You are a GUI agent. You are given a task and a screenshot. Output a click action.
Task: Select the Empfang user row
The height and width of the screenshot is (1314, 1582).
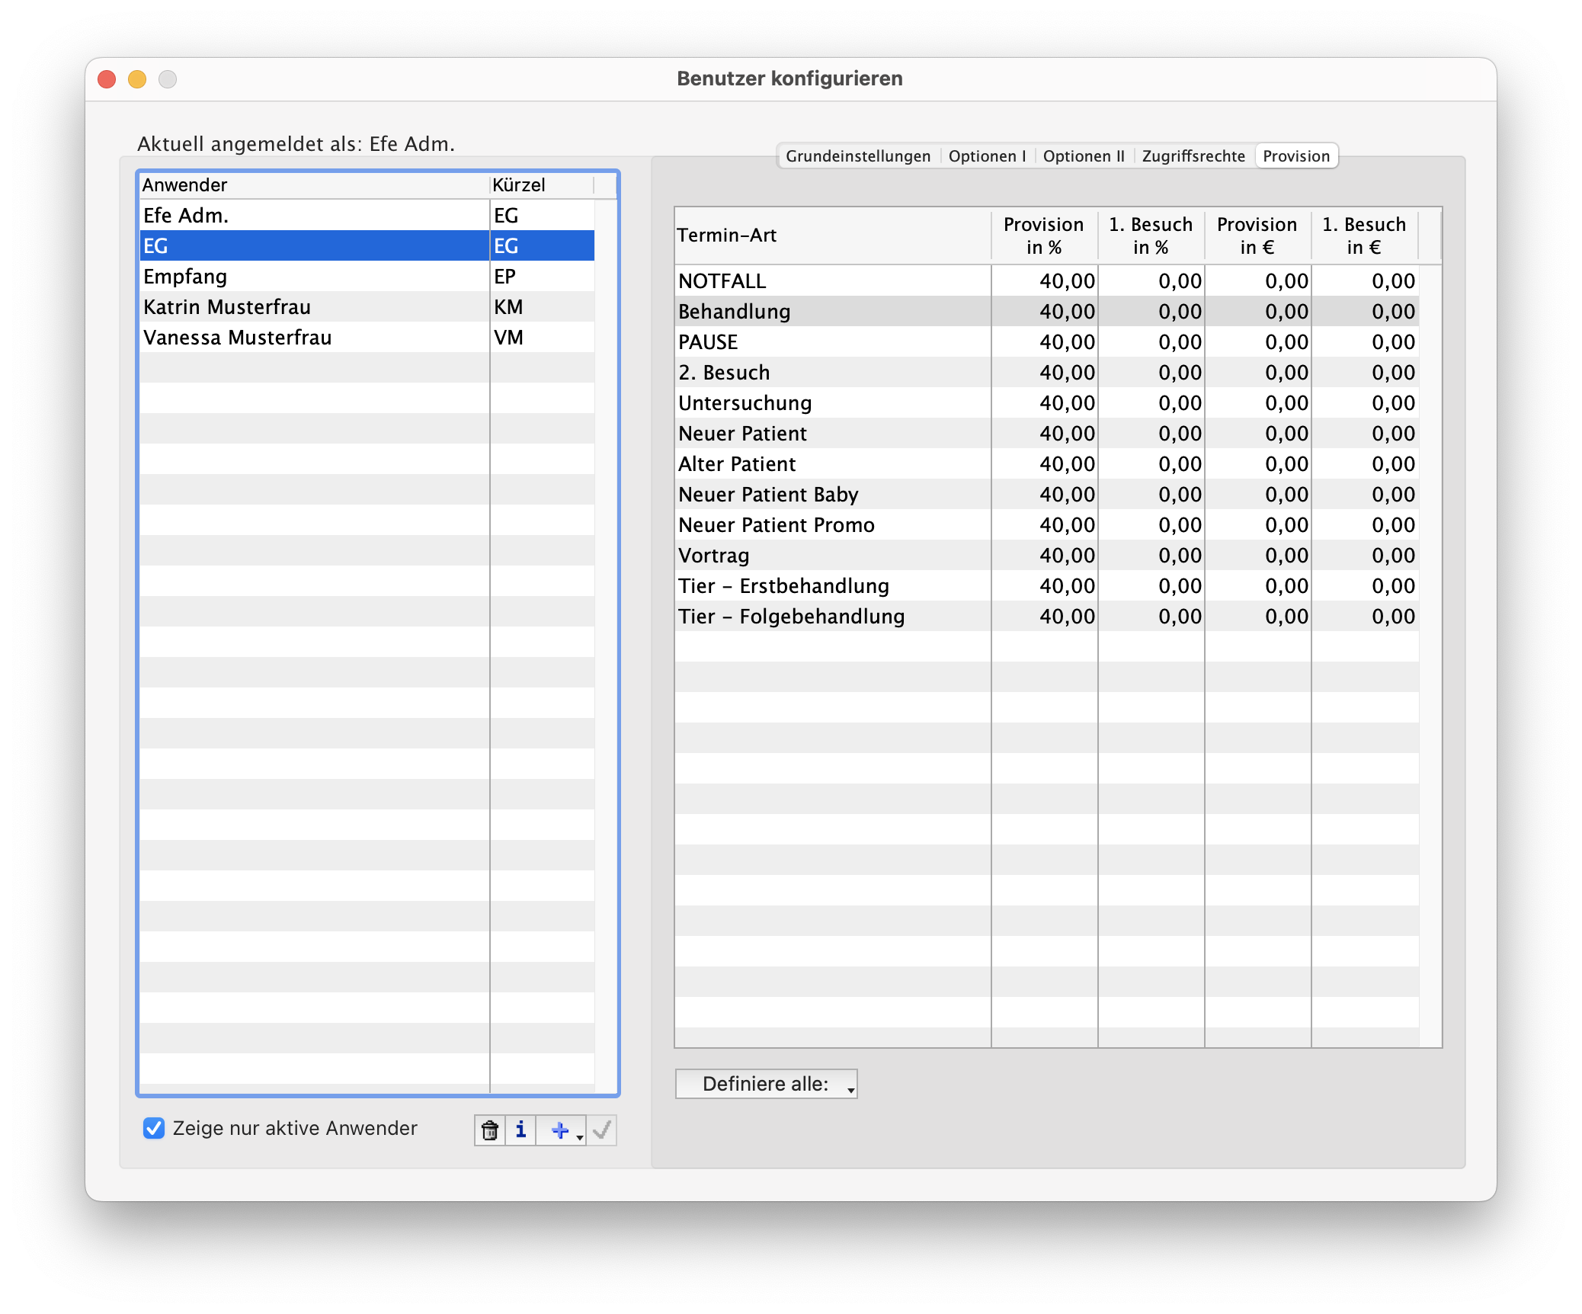[x=185, y=277]
